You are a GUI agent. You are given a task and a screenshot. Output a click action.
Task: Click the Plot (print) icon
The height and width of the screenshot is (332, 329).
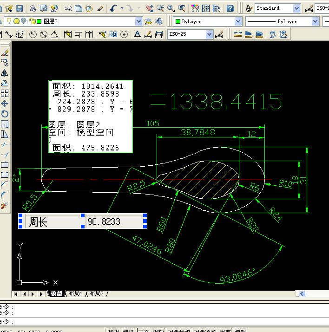[33, 8]
